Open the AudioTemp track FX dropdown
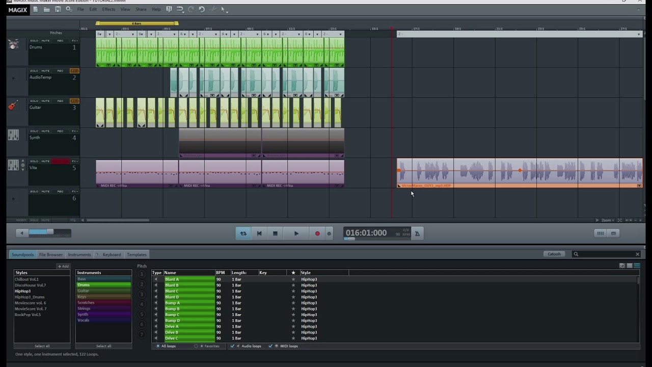Viewport: 652px width, 367px height. [x=74, y=71]
